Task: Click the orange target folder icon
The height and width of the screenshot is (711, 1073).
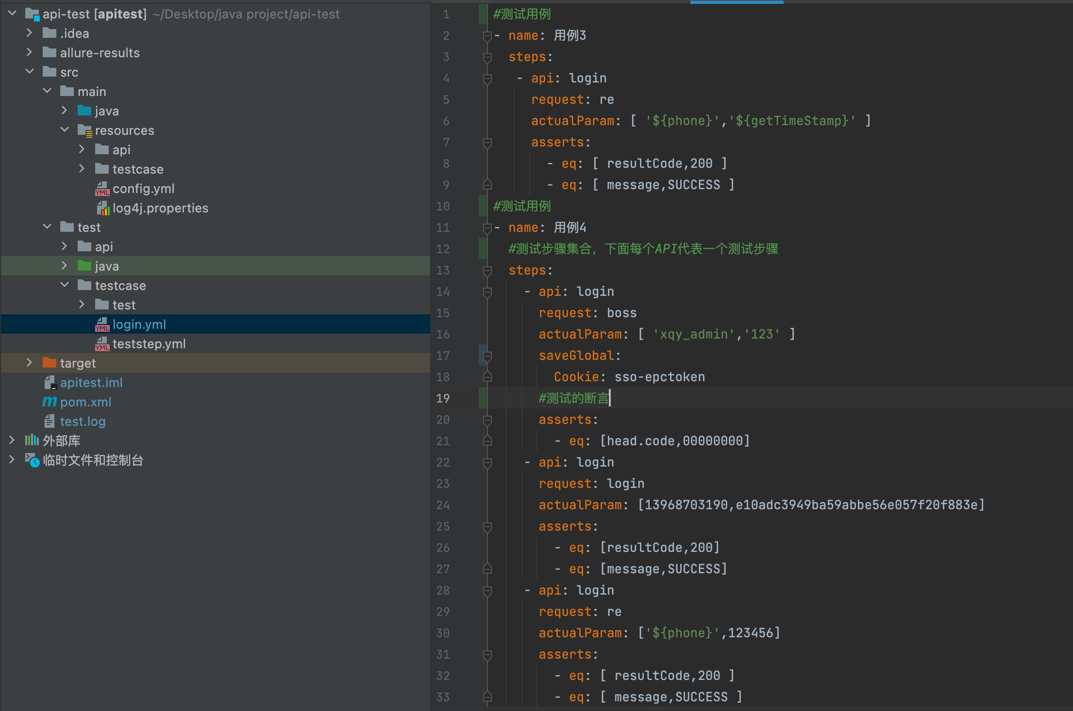Action: (x=50, y=363)
